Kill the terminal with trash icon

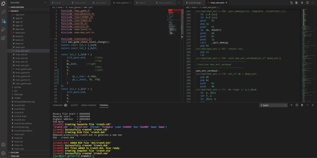pyautogui.click(x=302, y=105)
